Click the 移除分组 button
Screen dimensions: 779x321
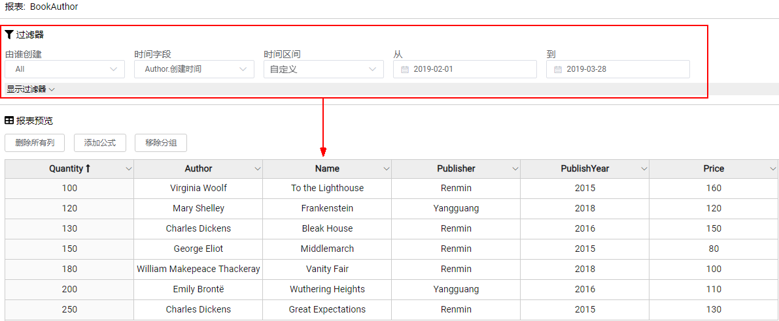click(x=161, y=143)
